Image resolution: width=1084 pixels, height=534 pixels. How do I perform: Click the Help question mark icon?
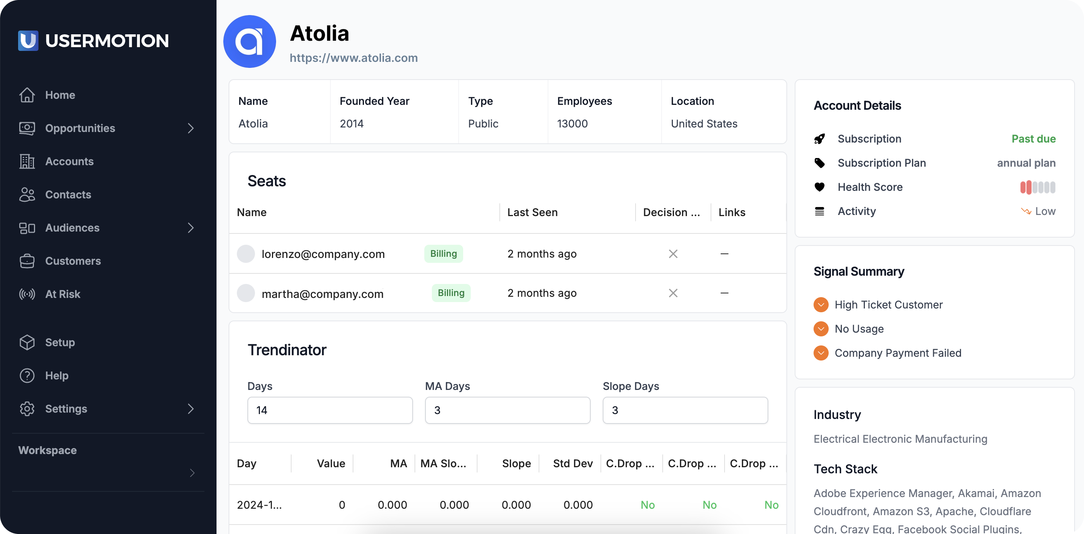[x=27, y=375]
